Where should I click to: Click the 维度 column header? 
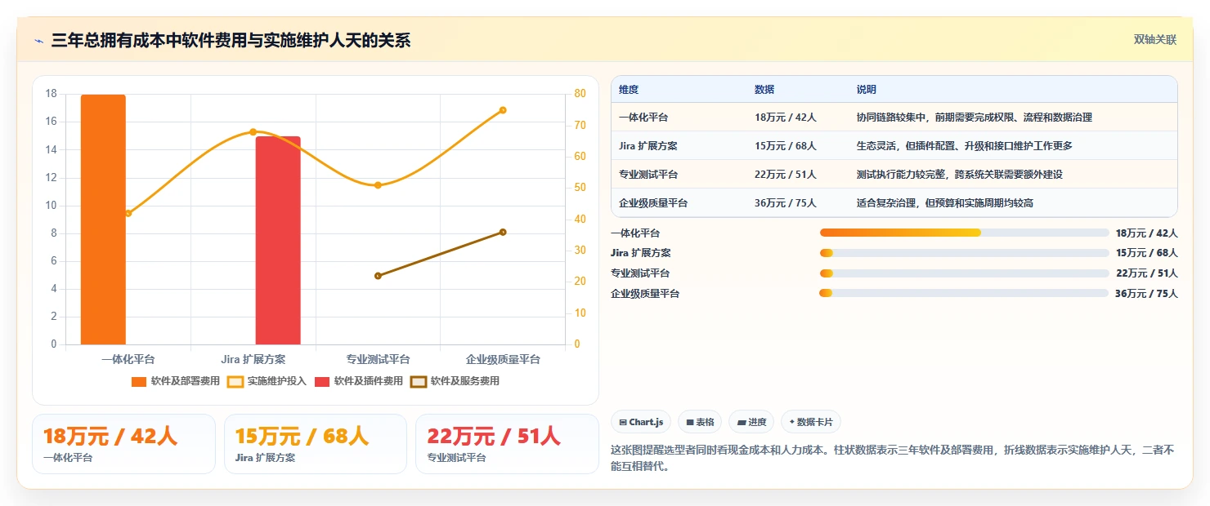[629, 89]
